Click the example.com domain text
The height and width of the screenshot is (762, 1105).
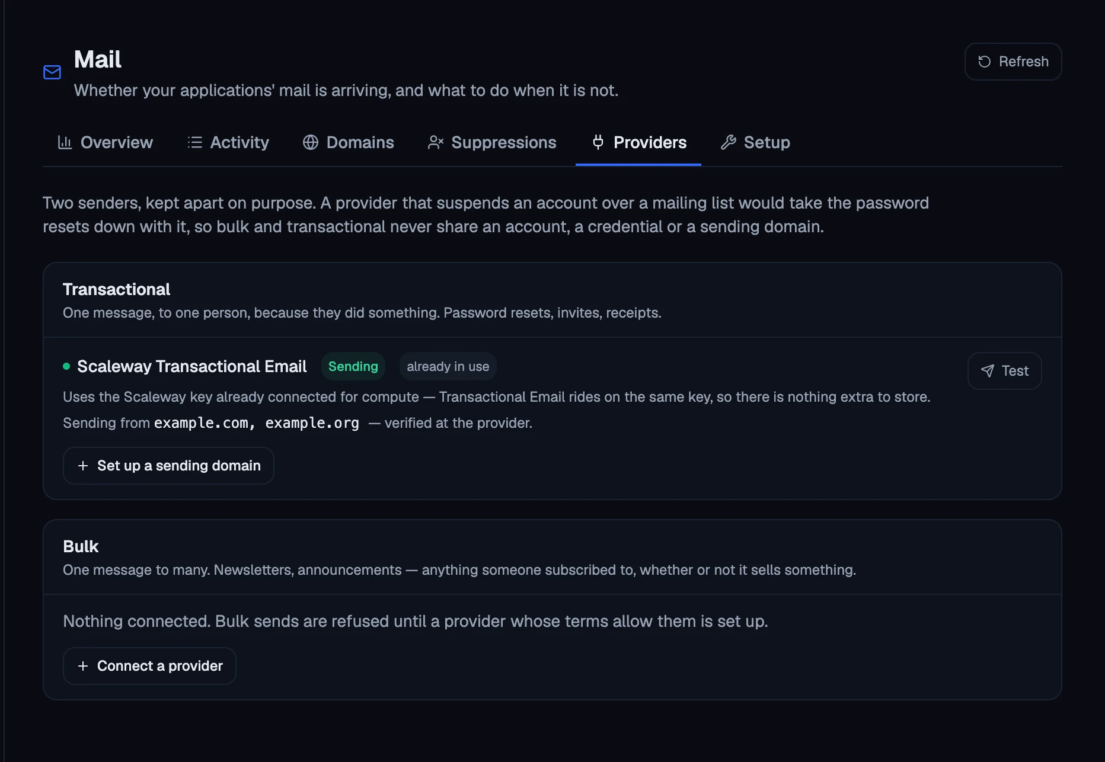(x=201, y=423)
